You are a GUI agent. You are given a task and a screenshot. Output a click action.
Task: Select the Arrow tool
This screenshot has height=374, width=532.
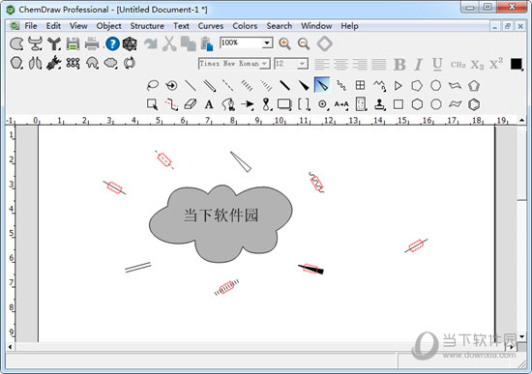(x=248, y=104)
